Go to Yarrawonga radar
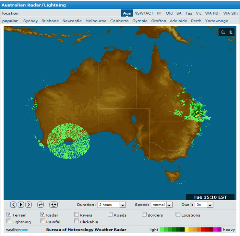Image resolution: width=240 pixels, height=236 pixels. pos(217,21)
